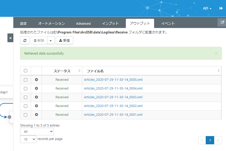This screenshot has height=151, width=226.
Task: Toggle the select-all header checkbox
Action: pyautogui.click(x=25, y=71)
